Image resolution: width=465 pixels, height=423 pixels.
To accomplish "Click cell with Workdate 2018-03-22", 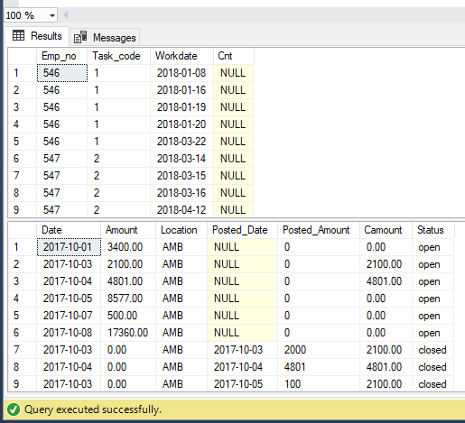I will click(x=181, y=142).
